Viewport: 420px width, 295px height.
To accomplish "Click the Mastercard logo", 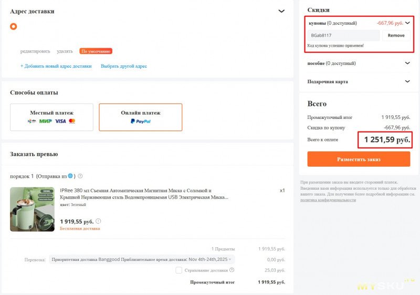I will click(72, 121).
